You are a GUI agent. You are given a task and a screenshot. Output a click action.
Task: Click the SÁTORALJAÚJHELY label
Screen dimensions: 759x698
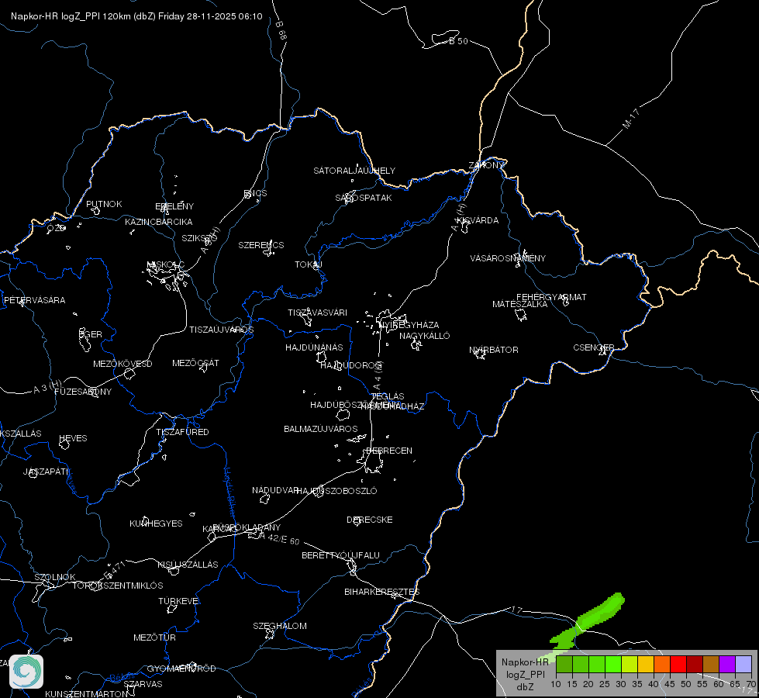pos(354,171)
